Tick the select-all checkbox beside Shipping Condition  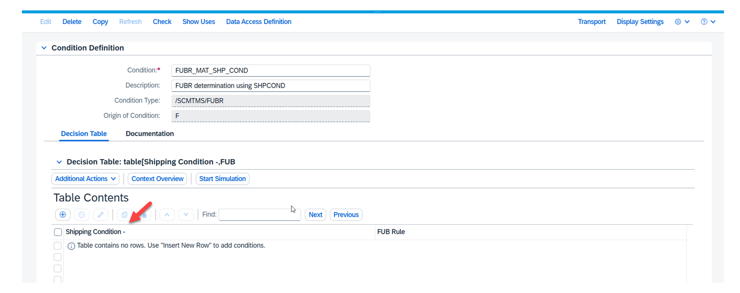pyautogui.click(x=58, y=232)
